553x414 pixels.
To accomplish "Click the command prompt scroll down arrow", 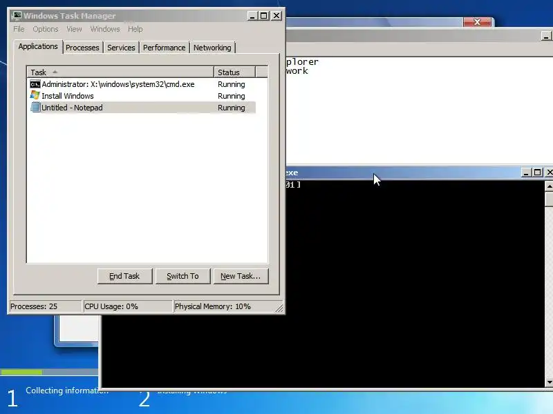I will point(549,382).
